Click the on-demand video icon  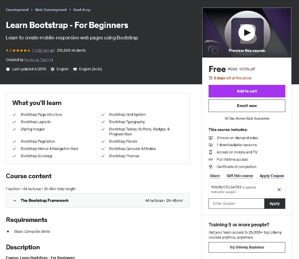pyautogui.click(x=211, y=138)
